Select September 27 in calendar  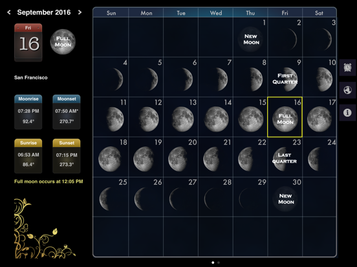tap(181, 197)
